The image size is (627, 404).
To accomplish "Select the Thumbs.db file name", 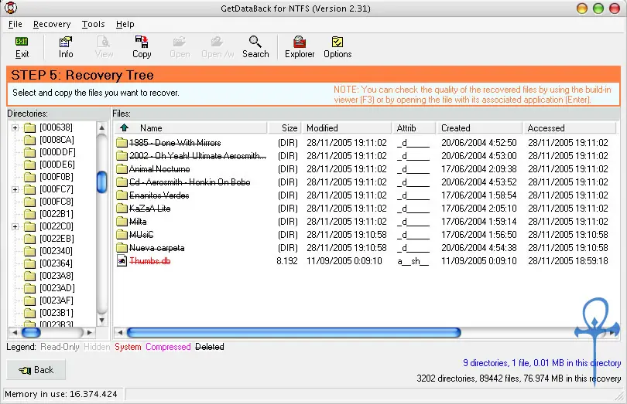I will click(x=150, y=261).
